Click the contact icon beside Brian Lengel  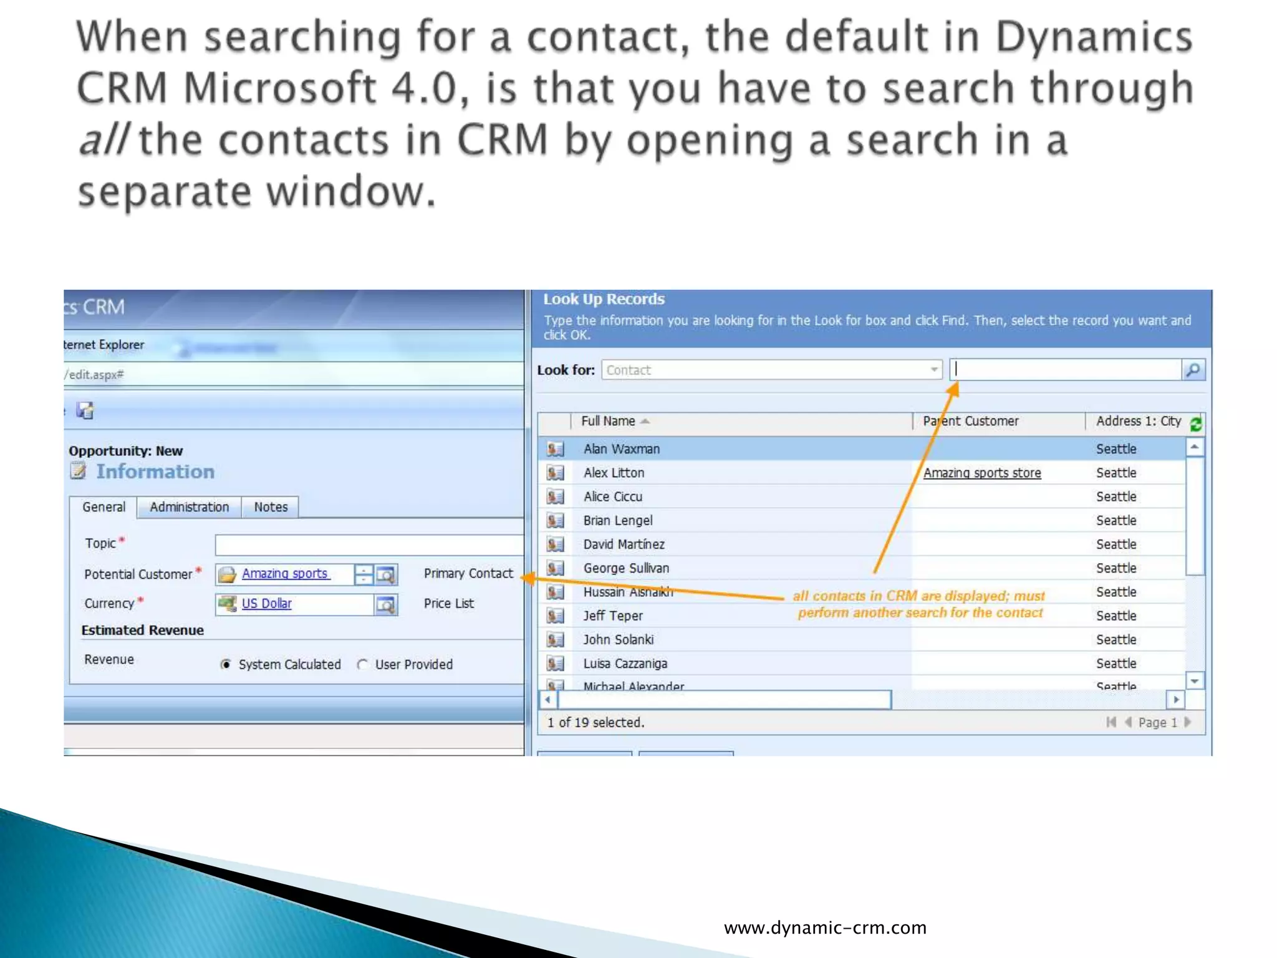coord(555,520)
